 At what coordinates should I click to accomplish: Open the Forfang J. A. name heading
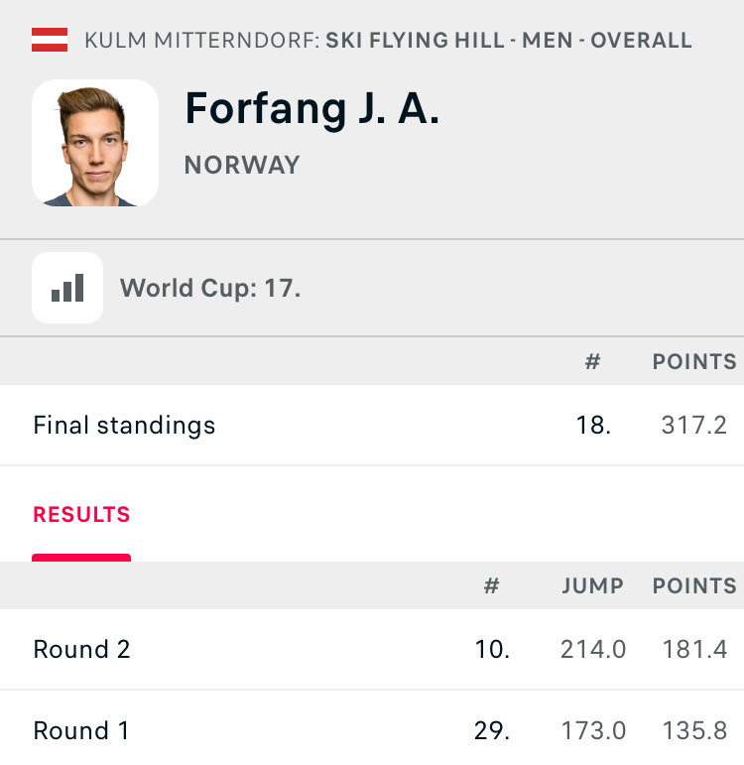(x=312, y=110)
